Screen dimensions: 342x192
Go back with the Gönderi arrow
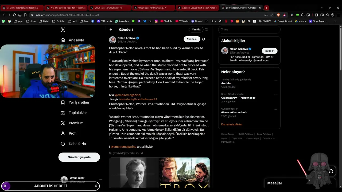(111, 30)
